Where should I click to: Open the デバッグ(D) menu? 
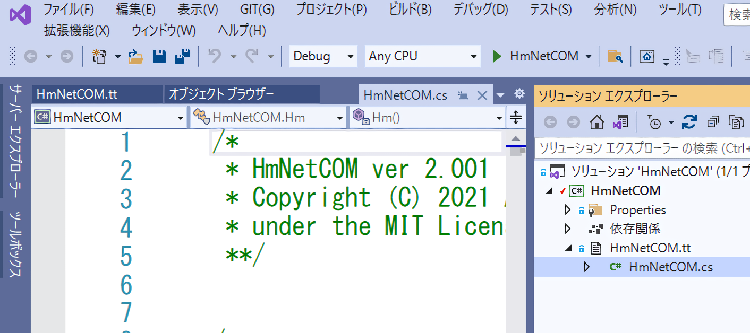[x=481, y=10]
